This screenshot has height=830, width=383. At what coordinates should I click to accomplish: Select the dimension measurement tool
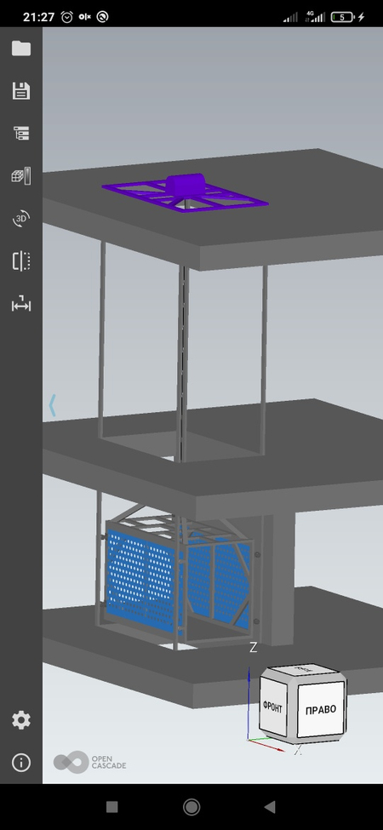point(21,305)
